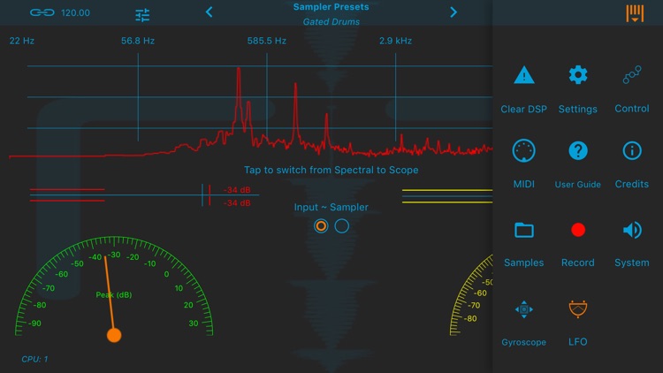Tap the Clear DSP warning triangle icon
Image resolution: width=663 pixels, height=373 pixels.
pos(524,75)
